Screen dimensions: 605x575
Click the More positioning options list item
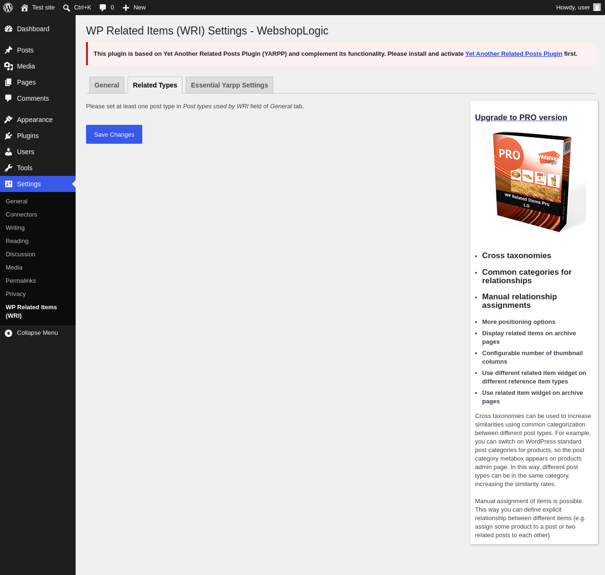click(x=519, y=322)
